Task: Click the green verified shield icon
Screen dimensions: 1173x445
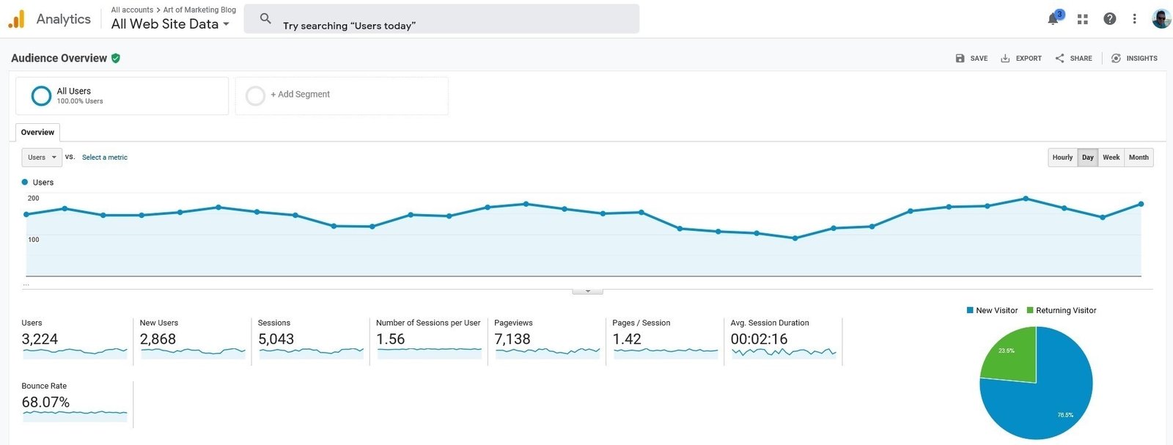Action: click(x=116, y=58)
